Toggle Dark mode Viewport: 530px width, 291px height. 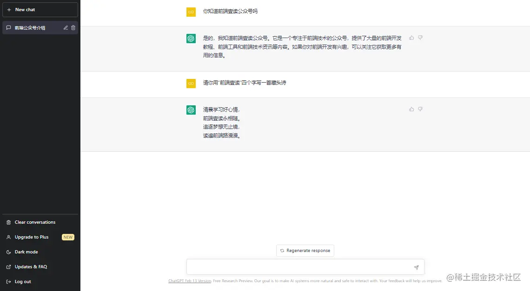point(40,252)
